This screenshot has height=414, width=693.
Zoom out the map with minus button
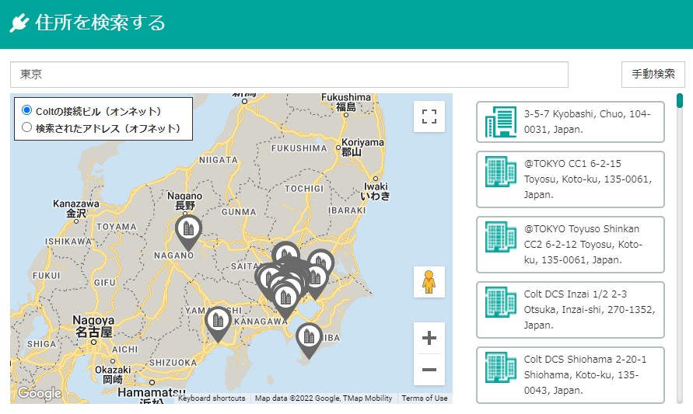click(x=429, y=370)
